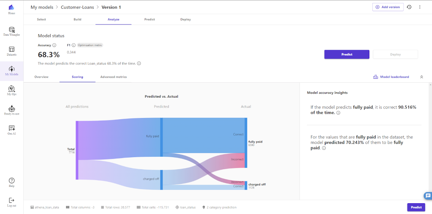The height and width of the screenshot is (214, 432).
Task: Open Ready-to-use models icon
Action: click(x=12, y=109)
